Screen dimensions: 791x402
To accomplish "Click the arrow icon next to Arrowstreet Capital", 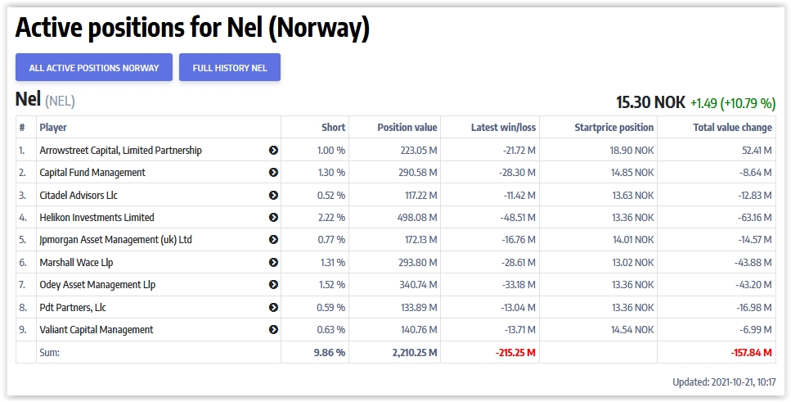I will pyautogui.click(x=273, y=151).
